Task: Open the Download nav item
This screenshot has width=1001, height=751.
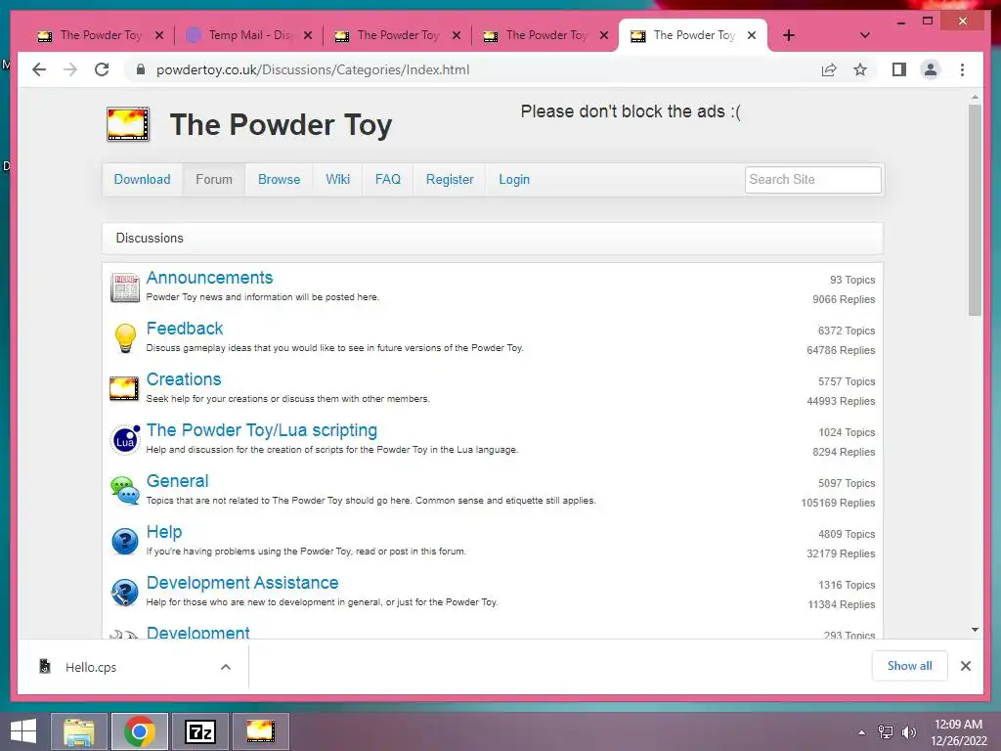Action: pos(142,180)
